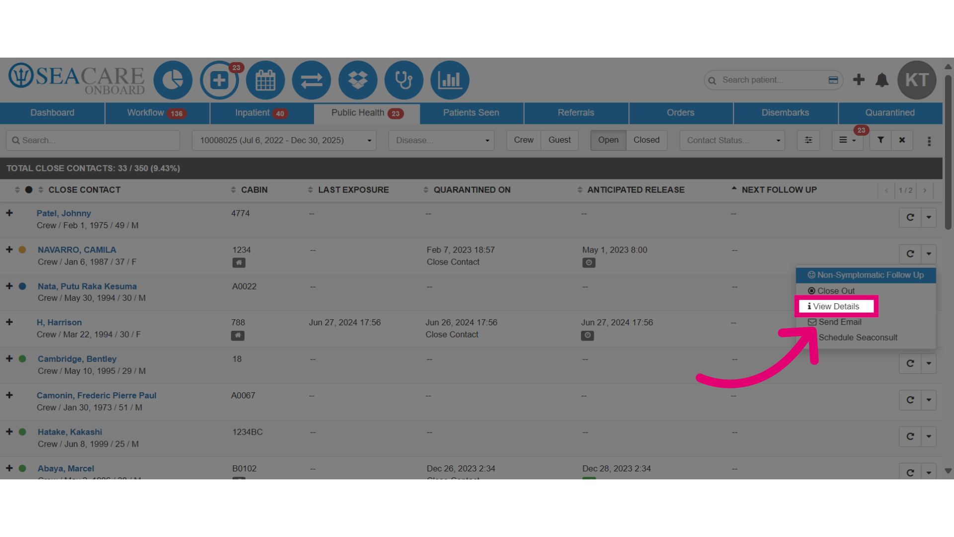Choose Close Out from the menu
Screen dimensions: 954x537
click(866, 291)
